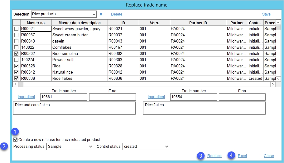Click the Delete link
Viewport: 284px width, 163px height.
coord(117,14)
